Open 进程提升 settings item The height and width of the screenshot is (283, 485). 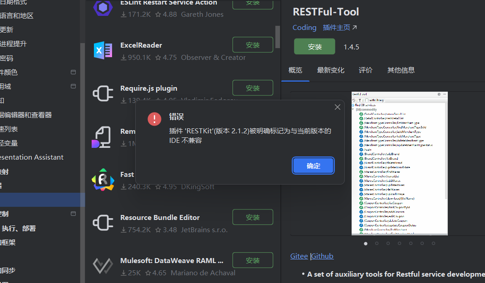[13, 44]
